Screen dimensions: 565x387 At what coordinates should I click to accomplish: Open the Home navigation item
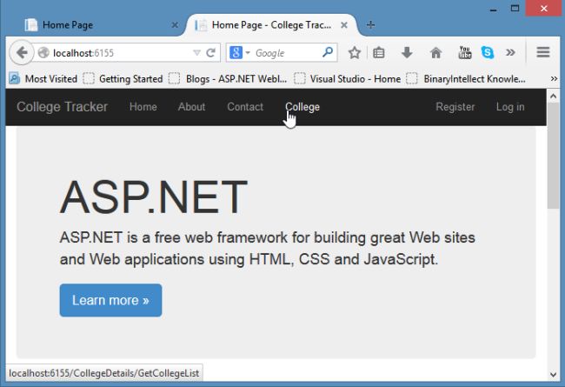pos(143,107)
